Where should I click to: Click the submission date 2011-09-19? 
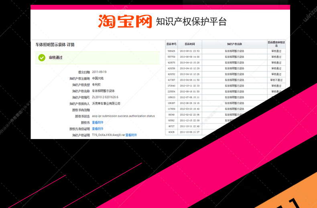tap(99, 72)
